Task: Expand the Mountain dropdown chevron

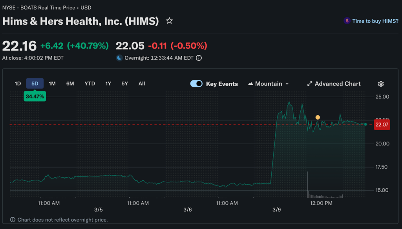Action: [x=287, y=84]
